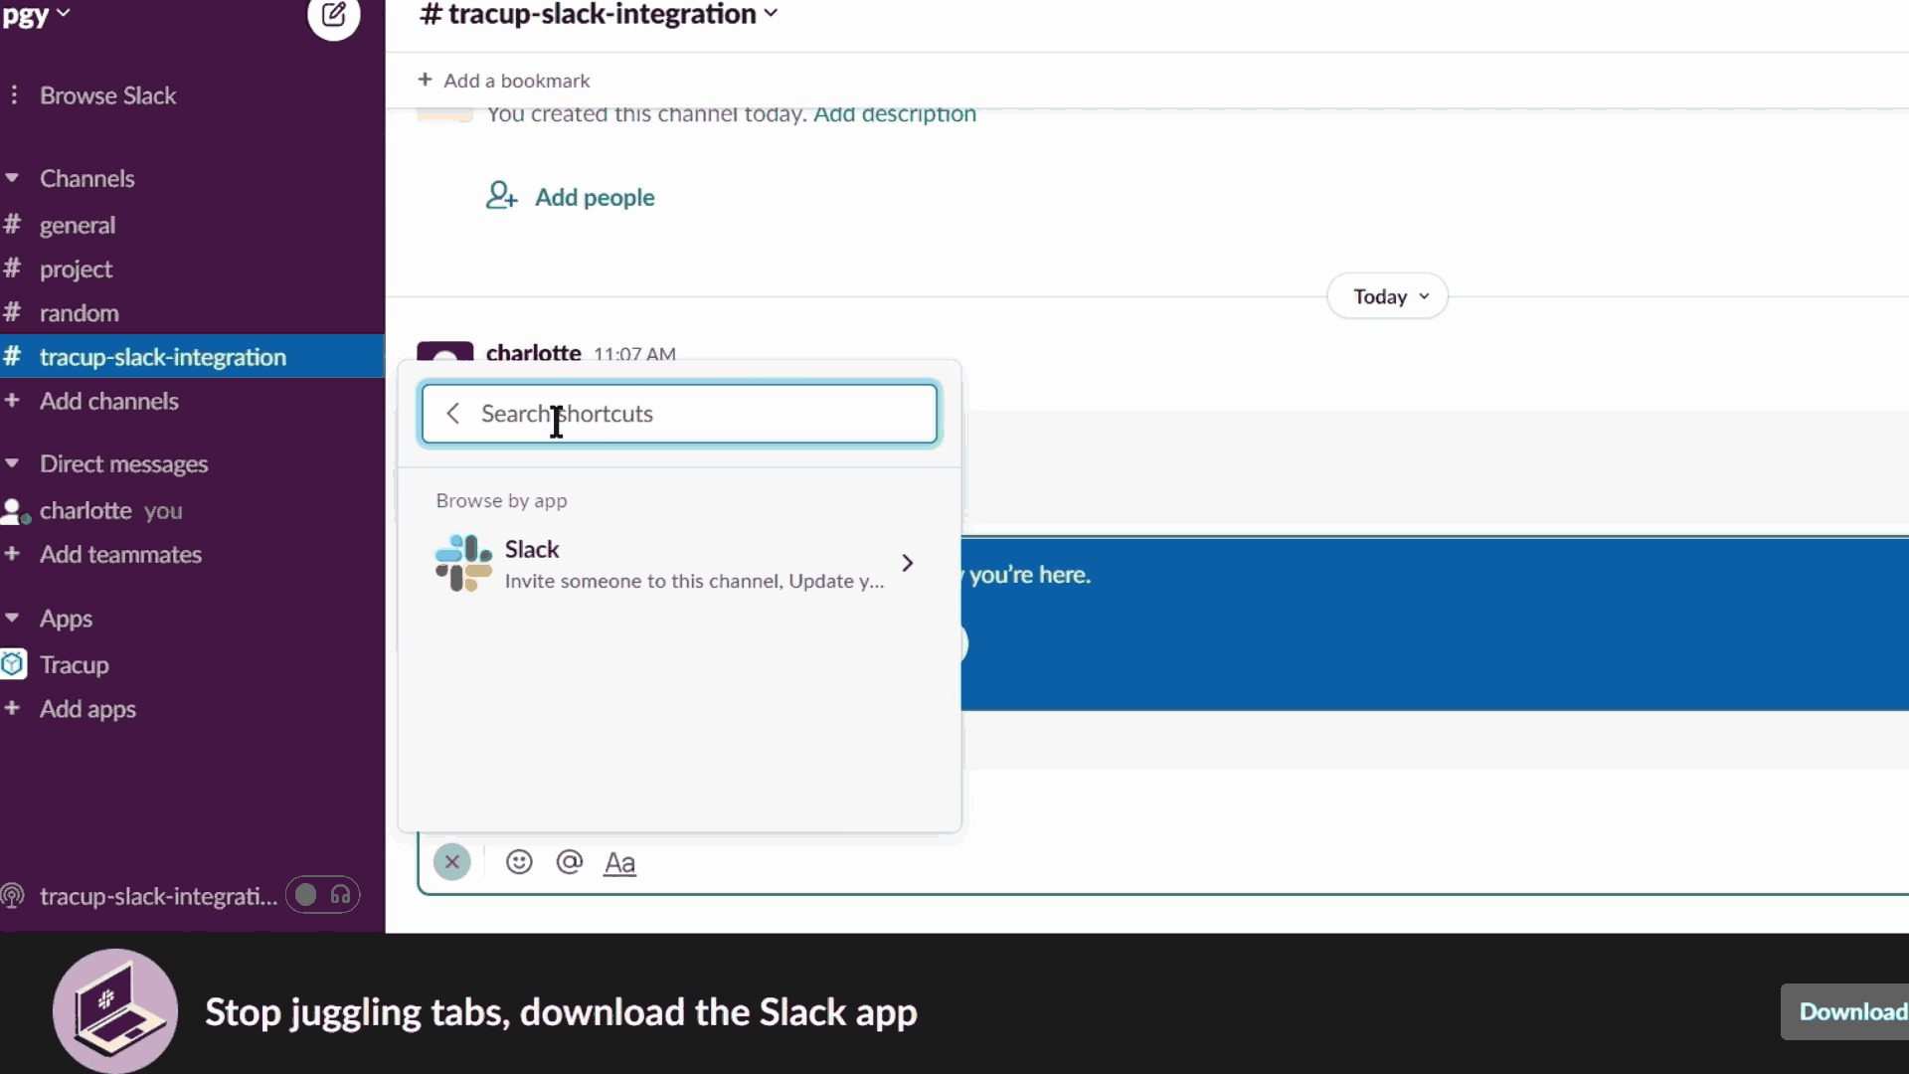Open the pgy workspace menu
1909x1074 pixels.
[38, 15]
